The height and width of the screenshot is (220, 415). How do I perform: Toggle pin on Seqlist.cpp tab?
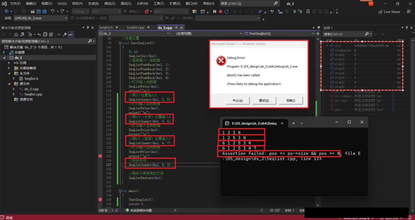pos(148,28)
